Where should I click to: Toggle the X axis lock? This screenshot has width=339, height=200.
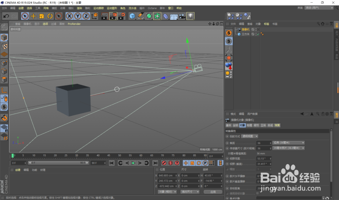click(69, 16)
